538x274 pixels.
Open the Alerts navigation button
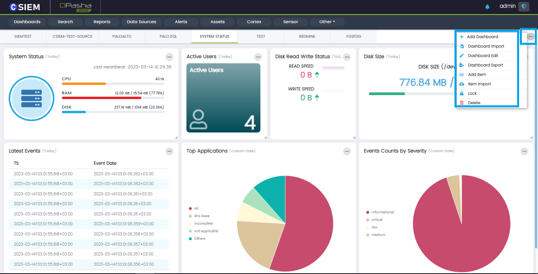[x=181, y=22]
